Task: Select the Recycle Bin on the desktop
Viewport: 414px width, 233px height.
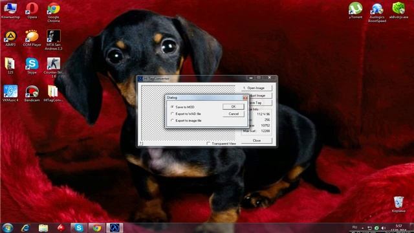Action: coord(398,205)
